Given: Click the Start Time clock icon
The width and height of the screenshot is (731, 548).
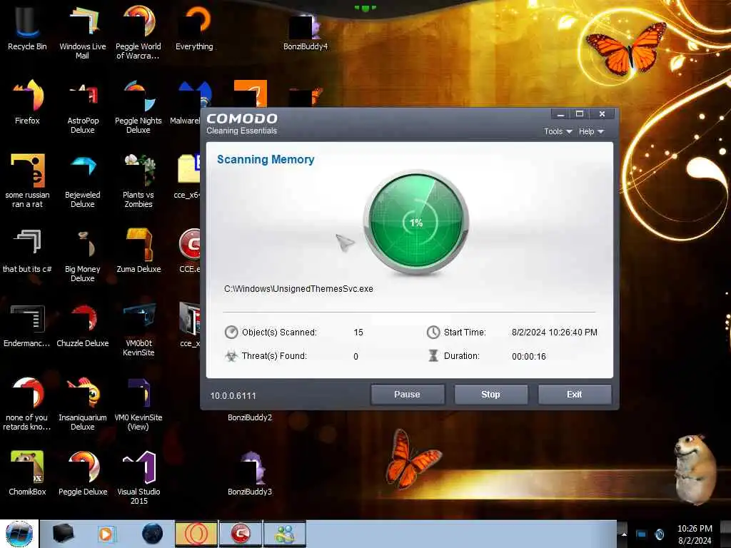Looking at the screenshot, I should point(433,332).
